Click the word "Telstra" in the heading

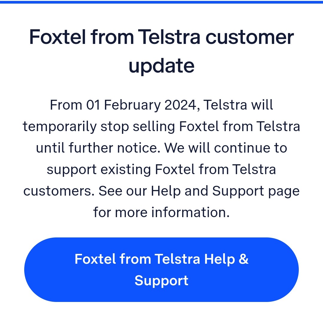tap(170, 37)
